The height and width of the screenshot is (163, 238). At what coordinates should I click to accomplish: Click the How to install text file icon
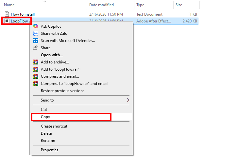pyautogui.click(x=7, y=14)
